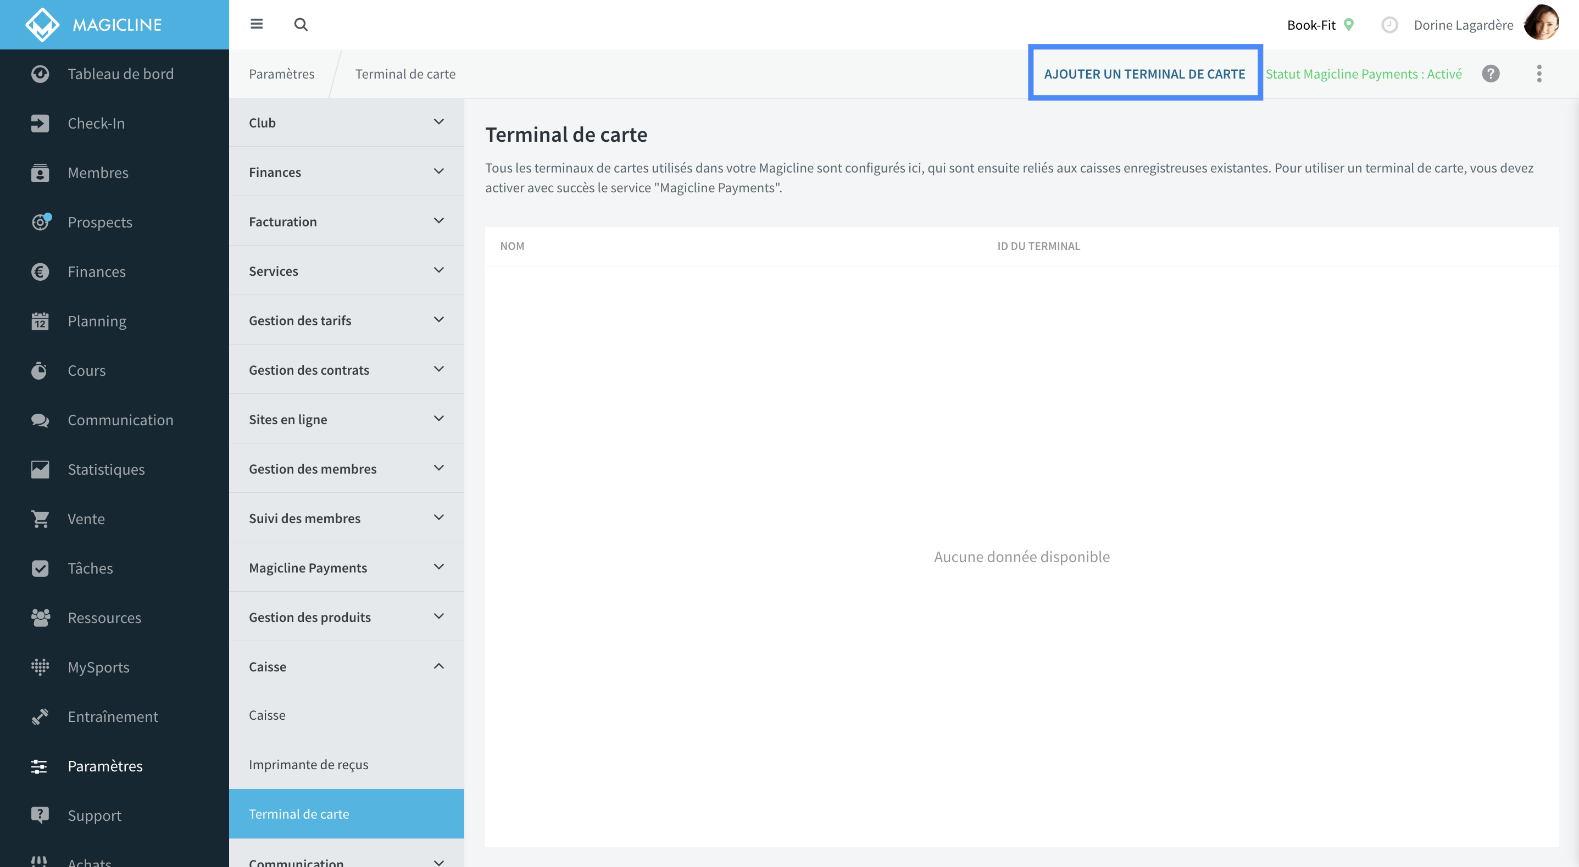Open the Membres section label
This screenshot has width=1579, height=867.
tap(98, 173)
